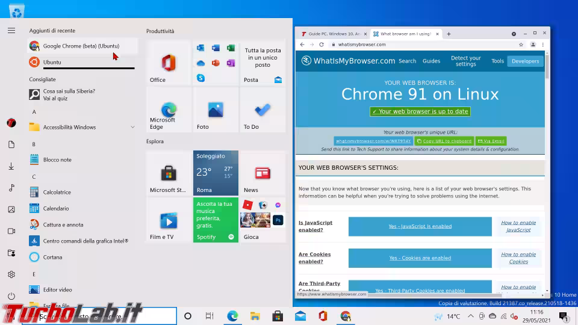Bookmark the page with the star icon
Viewport: 578px width, 325px height.
pos(521,45)
